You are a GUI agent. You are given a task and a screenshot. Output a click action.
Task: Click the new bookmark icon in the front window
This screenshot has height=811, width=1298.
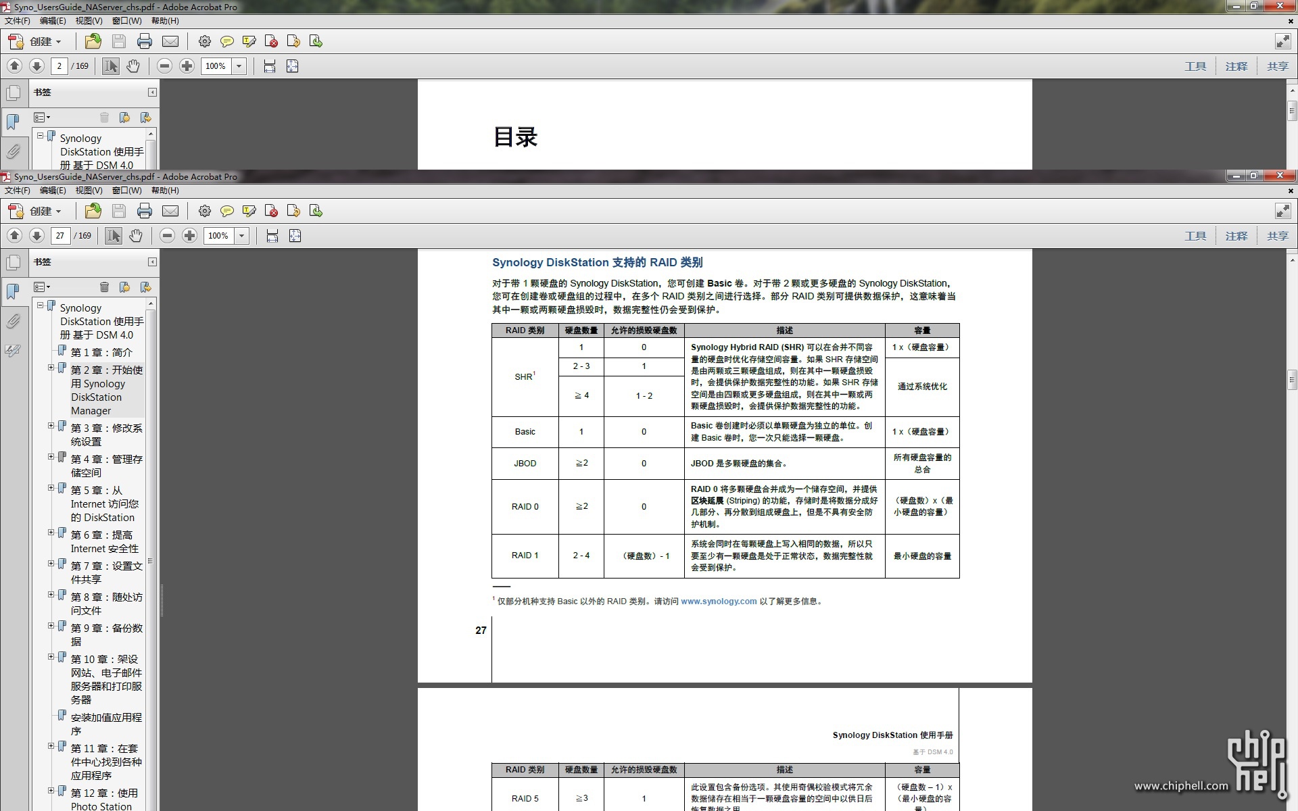pyautogui.click(x=124, y=287)
